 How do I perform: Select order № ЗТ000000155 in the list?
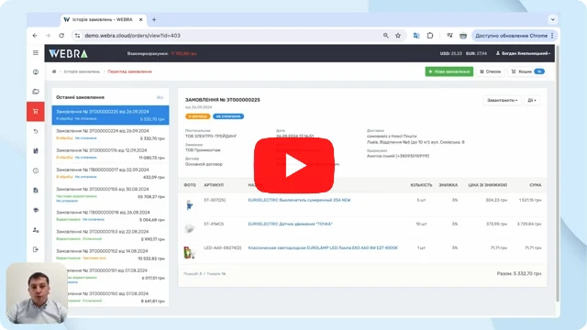coord(110,194)
